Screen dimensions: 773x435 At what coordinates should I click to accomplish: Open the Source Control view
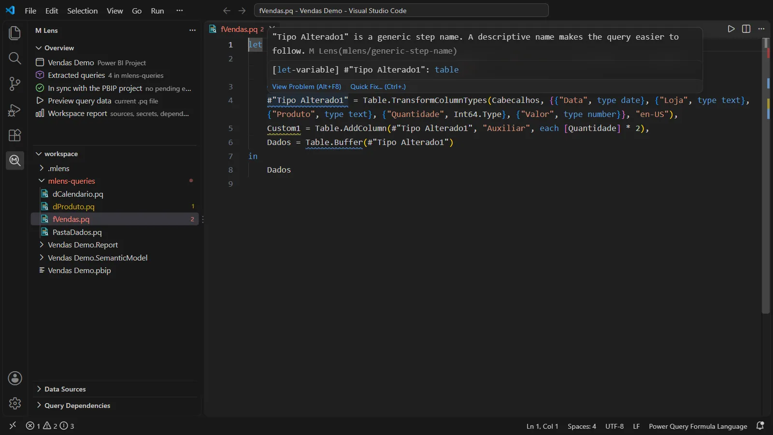pos(15,84)
